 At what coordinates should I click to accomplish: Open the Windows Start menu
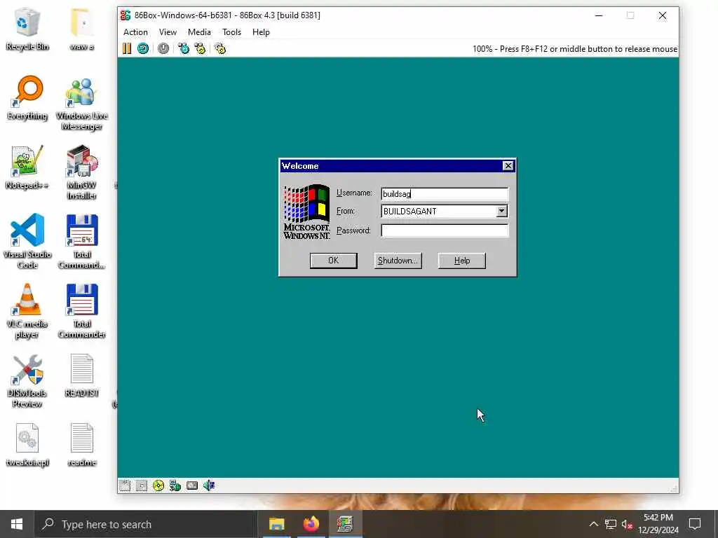coord(17,524)
